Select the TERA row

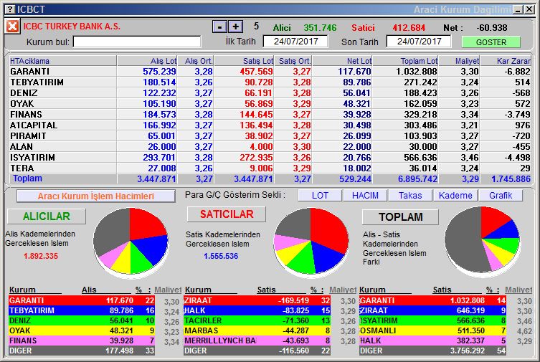[270, 168]
